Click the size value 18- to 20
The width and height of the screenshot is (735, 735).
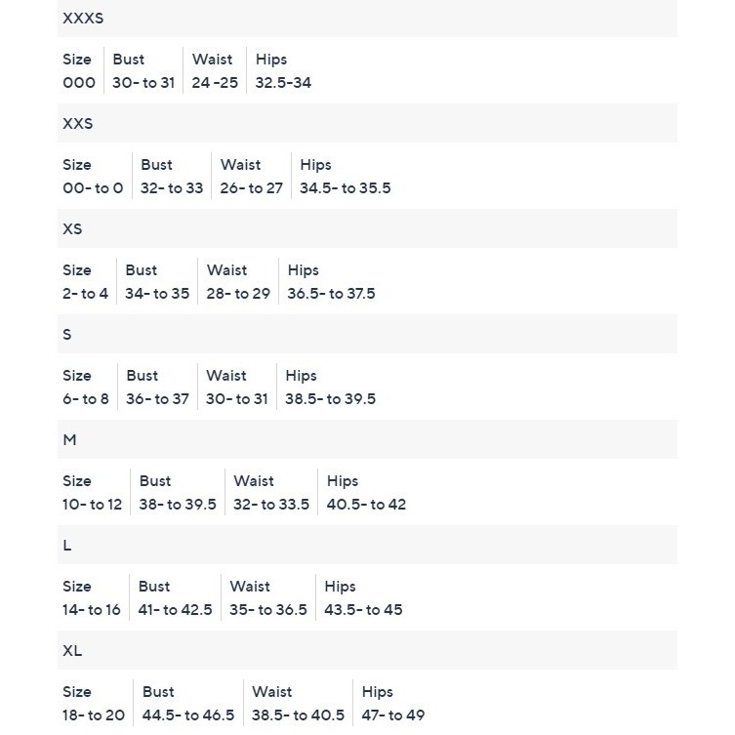tap(94, 715)
